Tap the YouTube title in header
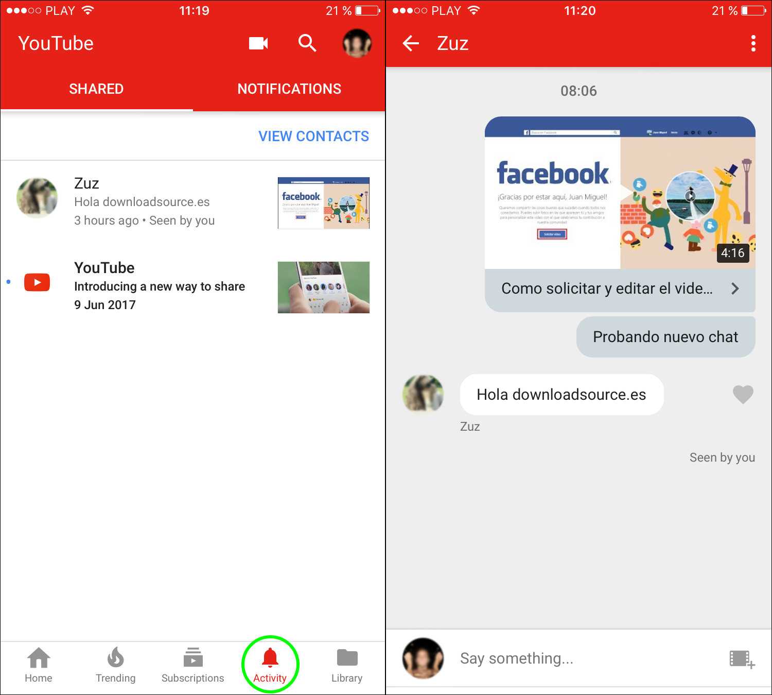 pos(56,43)
